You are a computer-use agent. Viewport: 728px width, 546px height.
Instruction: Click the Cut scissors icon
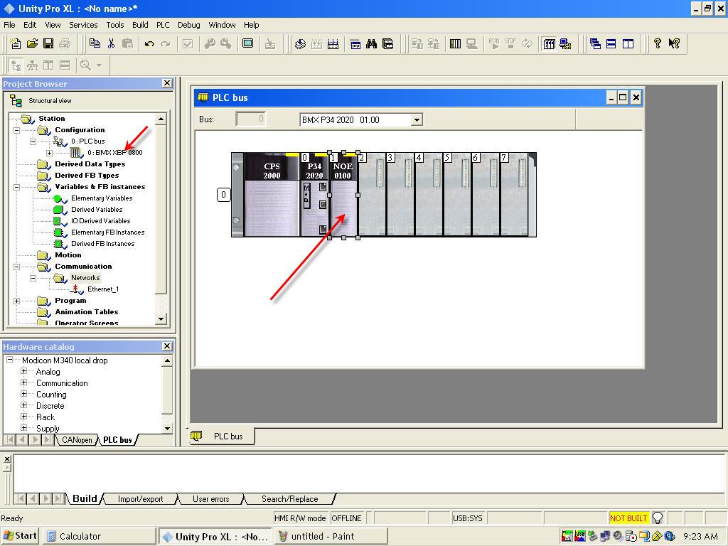click(111, 43)
